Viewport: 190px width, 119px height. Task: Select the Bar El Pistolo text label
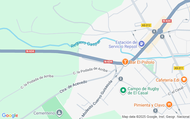[x=142, y=62]
